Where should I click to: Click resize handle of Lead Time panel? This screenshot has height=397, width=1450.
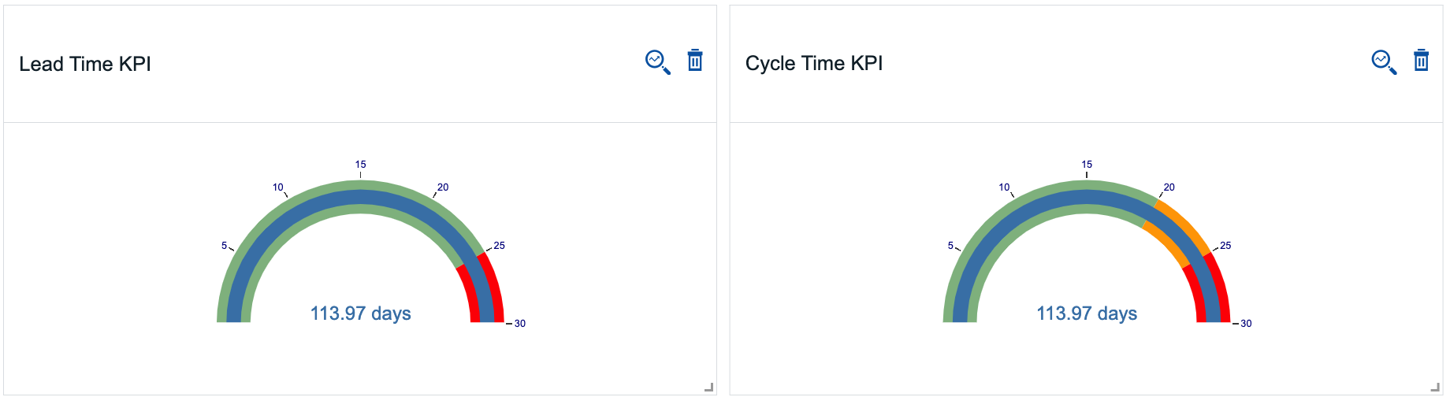(x=708, y=387)
